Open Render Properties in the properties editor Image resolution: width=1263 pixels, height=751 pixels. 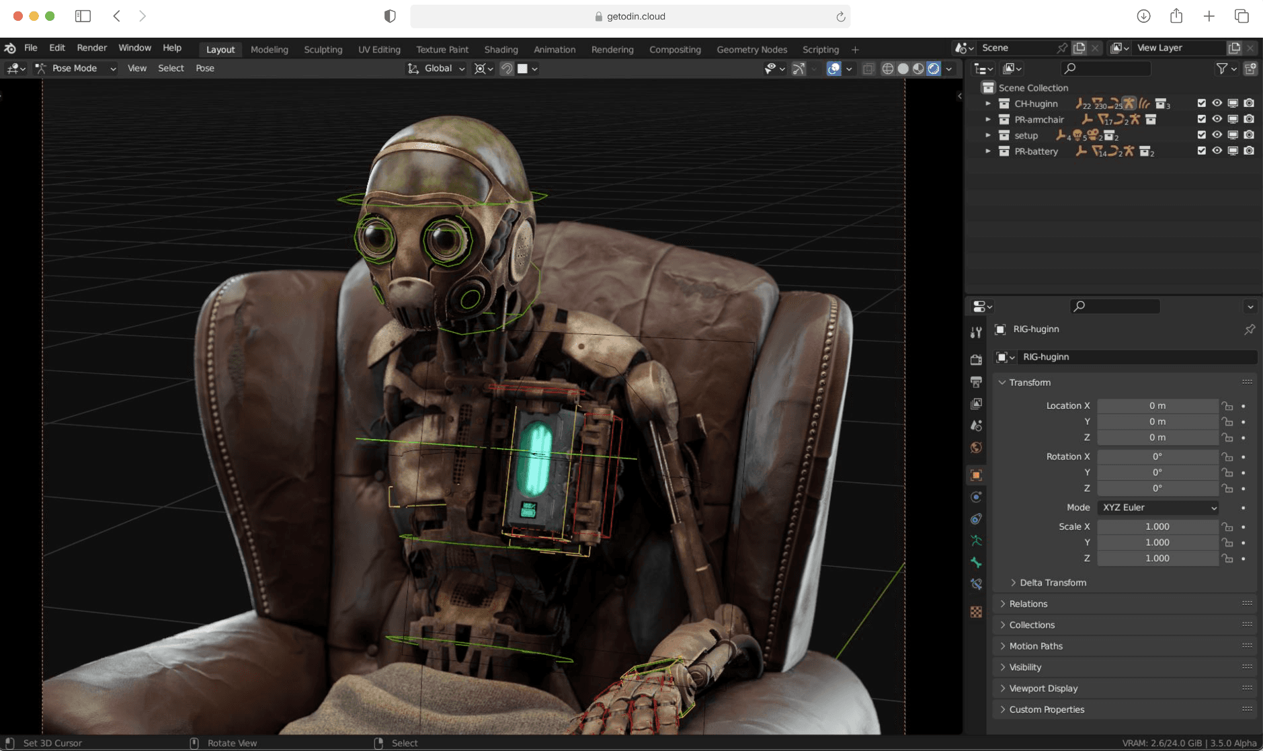coord(977,360)
